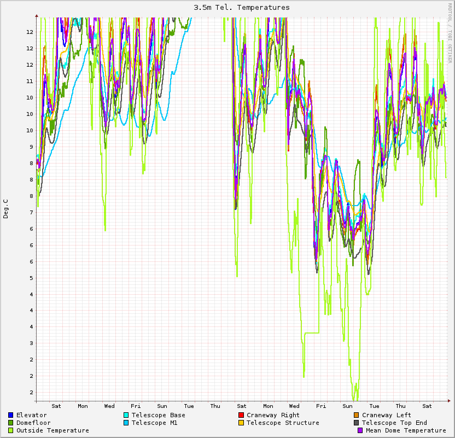Select the red Craneway Right legend swatch
This screenshot has width=455, height=438.
pyautogui.click(x=241, y=415)
